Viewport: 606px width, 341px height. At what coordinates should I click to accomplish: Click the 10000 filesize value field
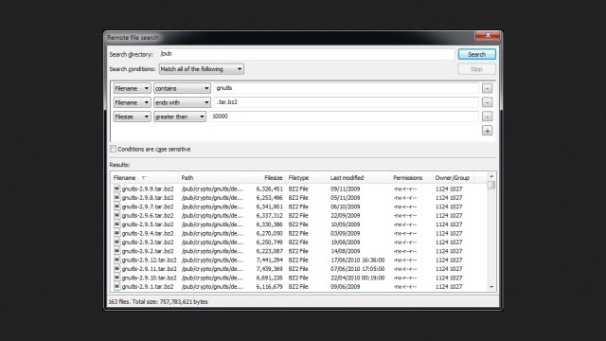pos(344,117)
